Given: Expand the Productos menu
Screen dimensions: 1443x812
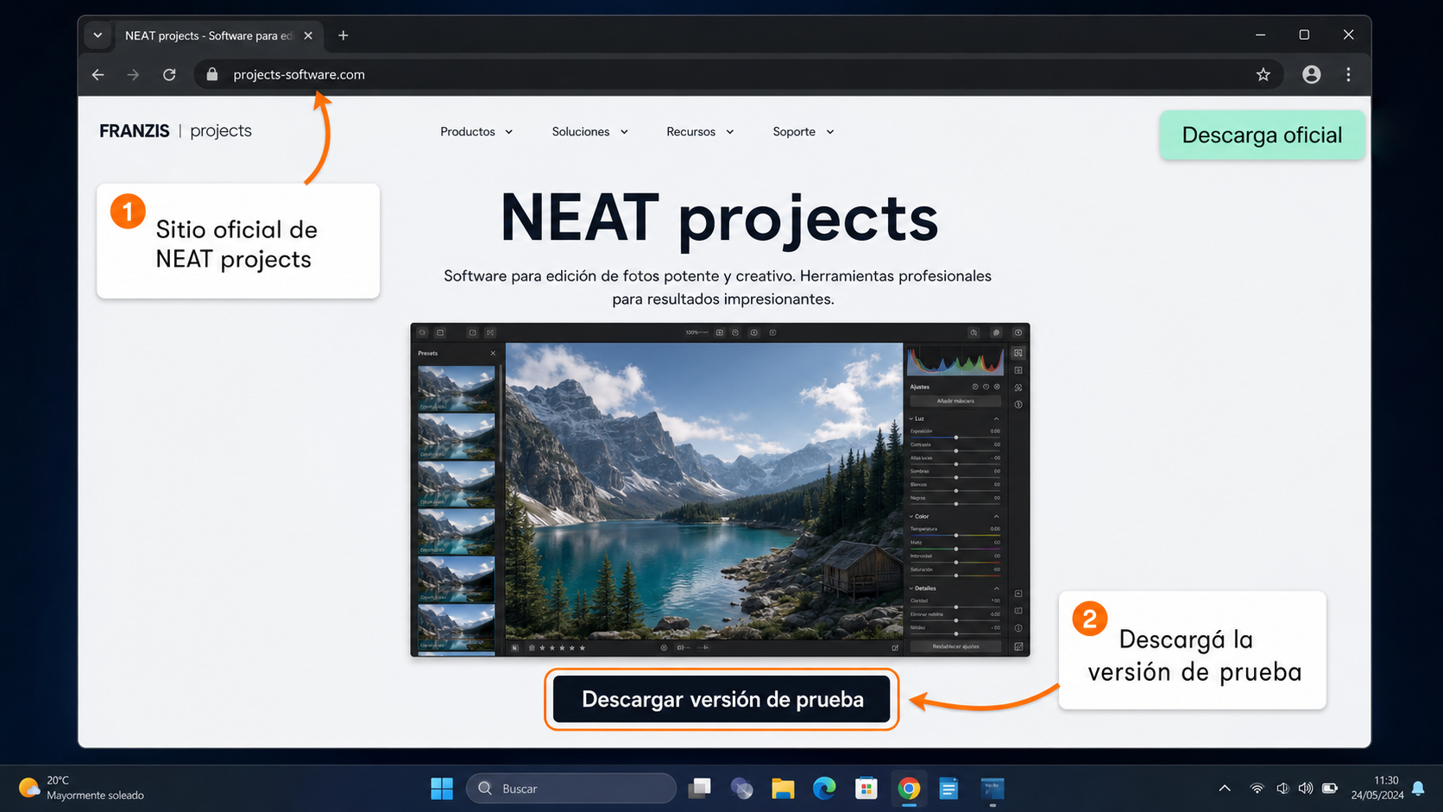Looking at the screenshot, I should point(476,132).
